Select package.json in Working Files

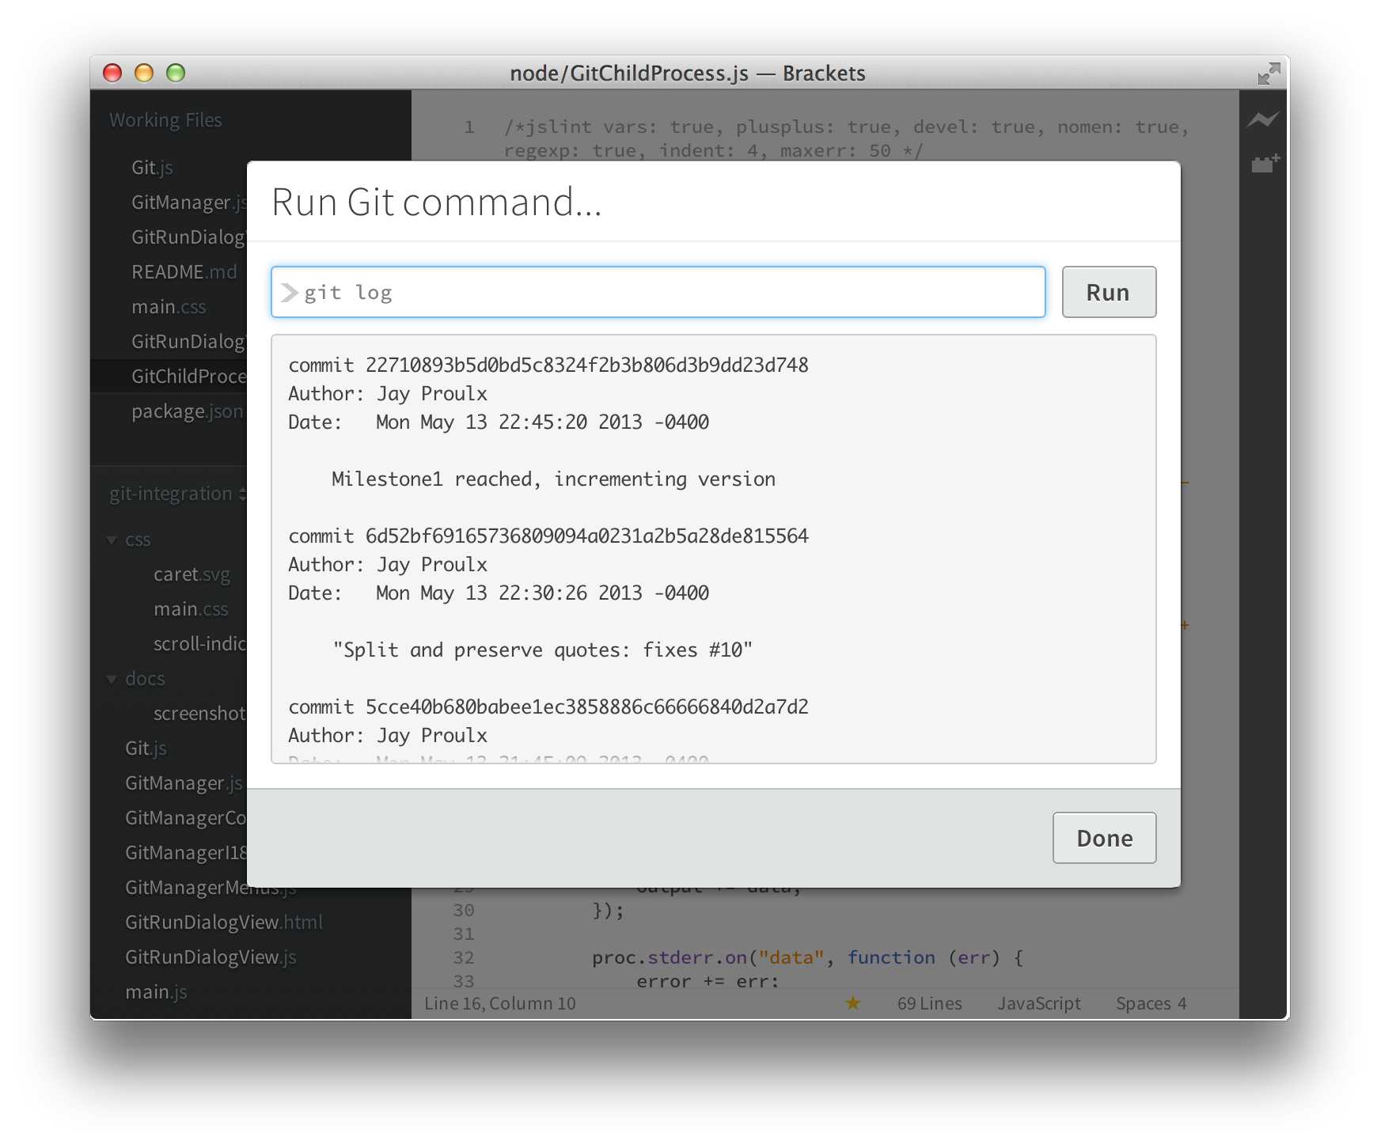[x=187, y=411]
